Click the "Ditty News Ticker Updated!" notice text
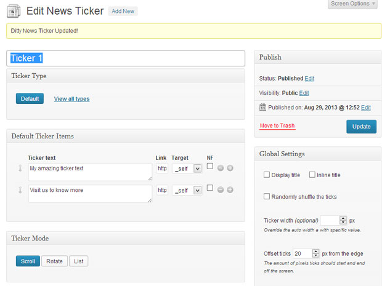 click(x=44, y=31)
